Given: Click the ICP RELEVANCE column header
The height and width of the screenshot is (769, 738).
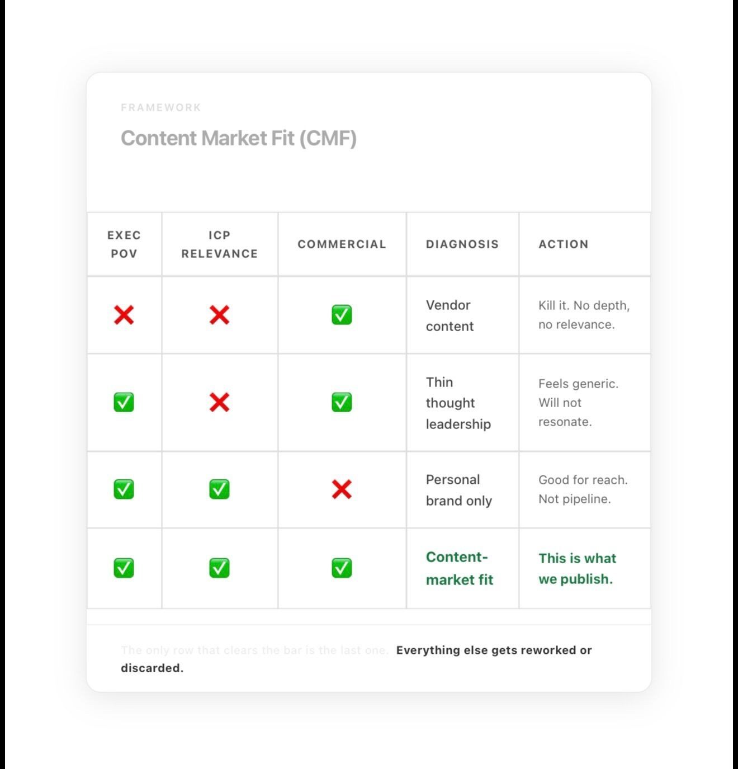Looking at the screenshot, I should click(220, 244).
